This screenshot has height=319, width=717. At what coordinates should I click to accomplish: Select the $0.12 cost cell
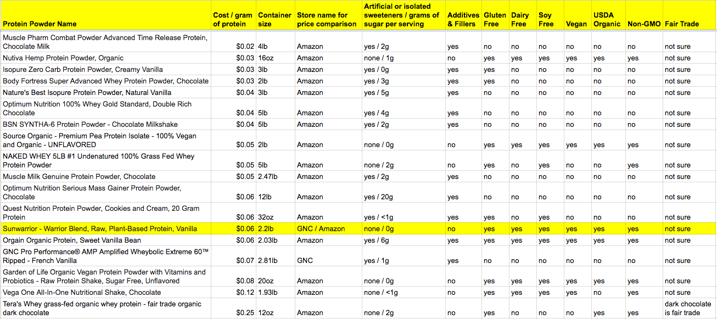coord(233,292)
